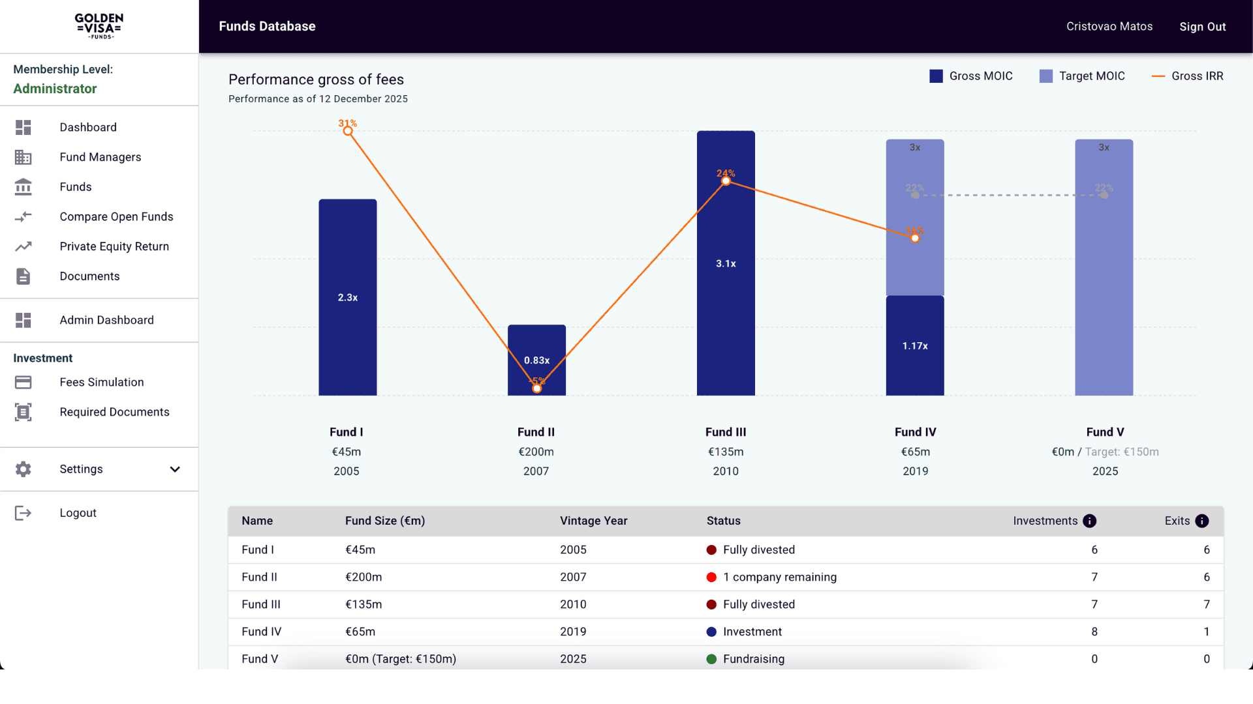Click the '€0m (Target: €150m)' cell
The height and width of the screenshot is (704, 1253).
(401, 659)
